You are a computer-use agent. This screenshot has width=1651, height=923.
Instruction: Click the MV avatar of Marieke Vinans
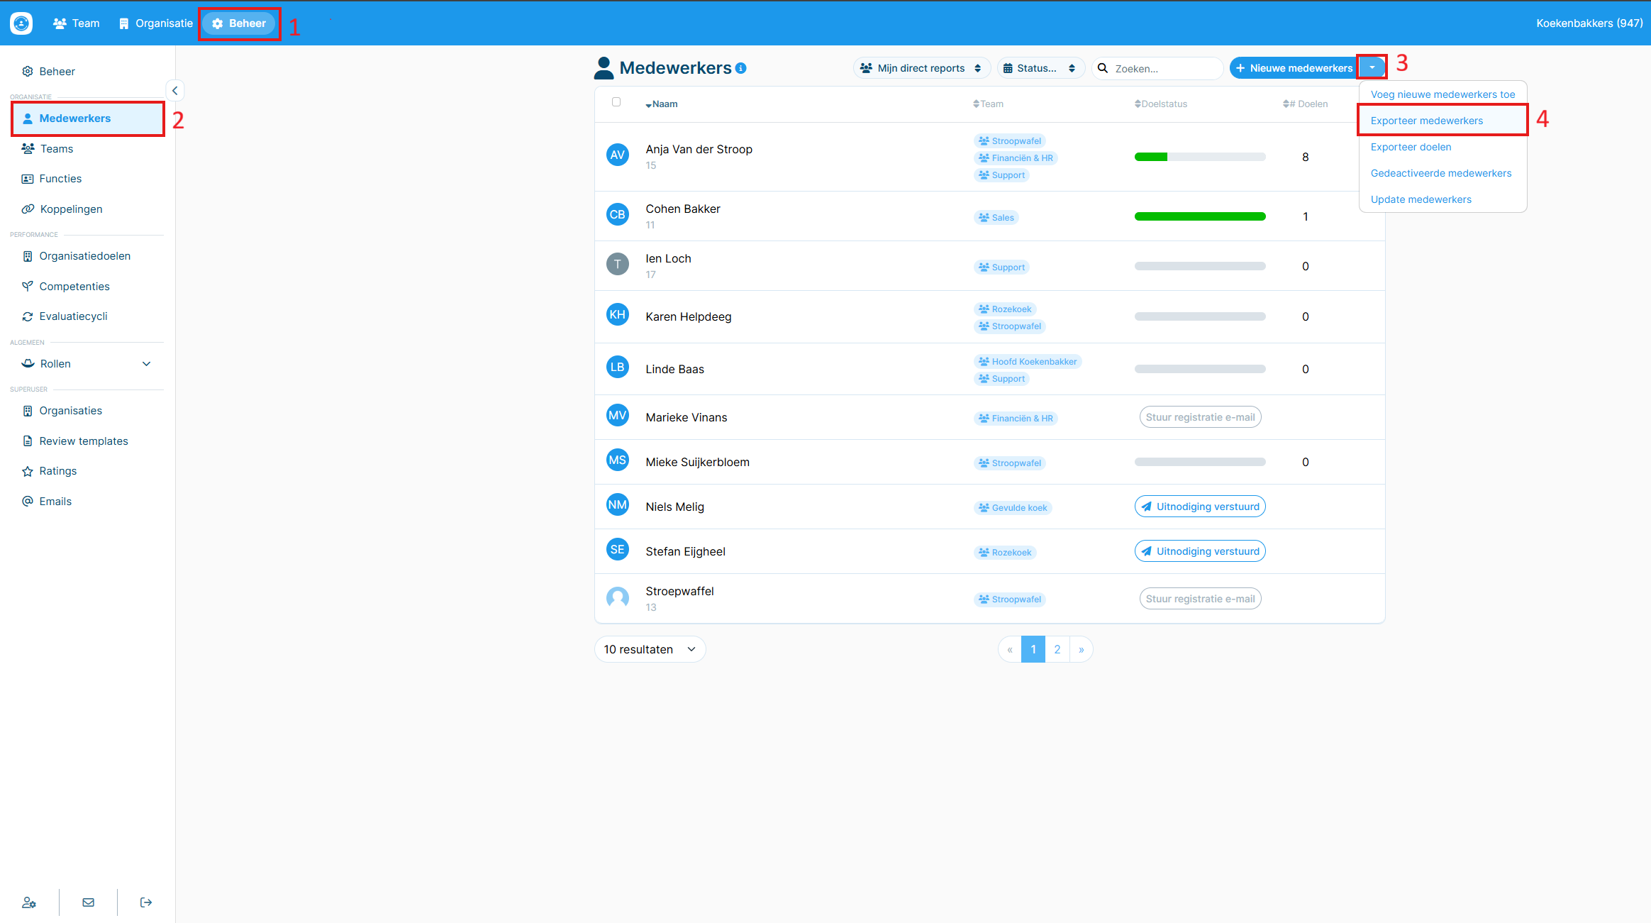pos(618,415)
